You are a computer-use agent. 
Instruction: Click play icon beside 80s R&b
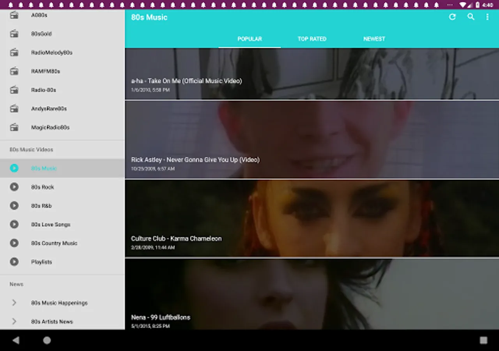tap(14, 206)
